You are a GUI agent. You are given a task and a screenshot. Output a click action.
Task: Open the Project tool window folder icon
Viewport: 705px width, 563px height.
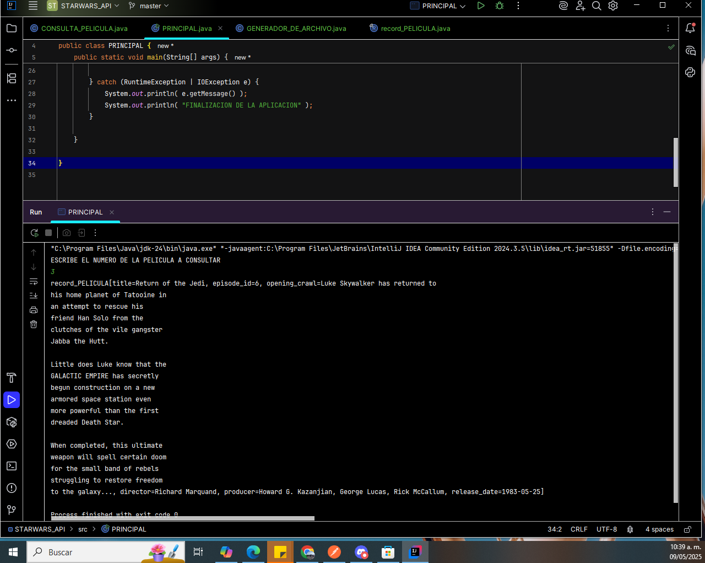(12, 28)
